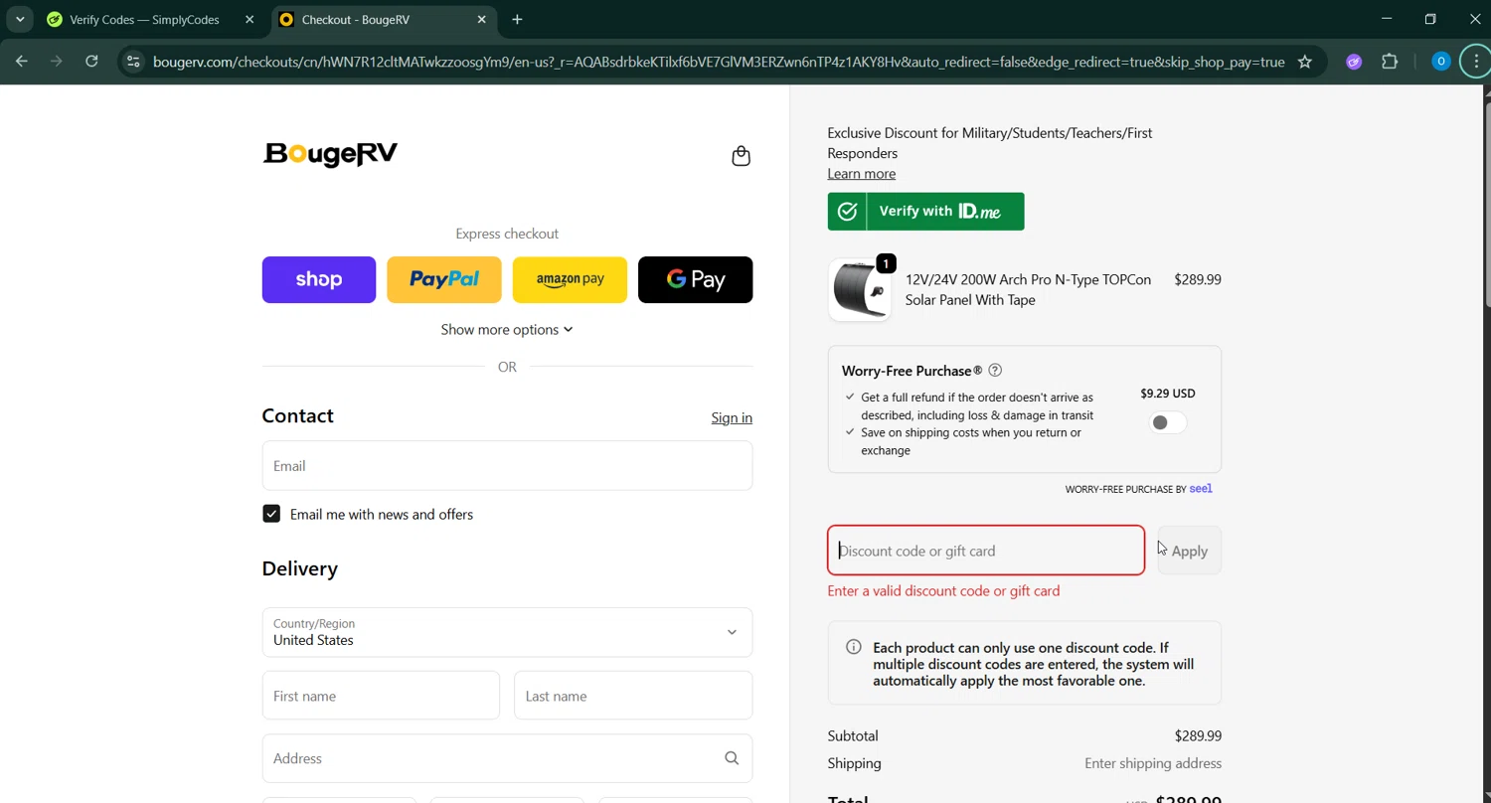Open the Country/Region dropdown
Image resolution: width=1491 pixels, height=803 pixels.
[x=507, y=632]
